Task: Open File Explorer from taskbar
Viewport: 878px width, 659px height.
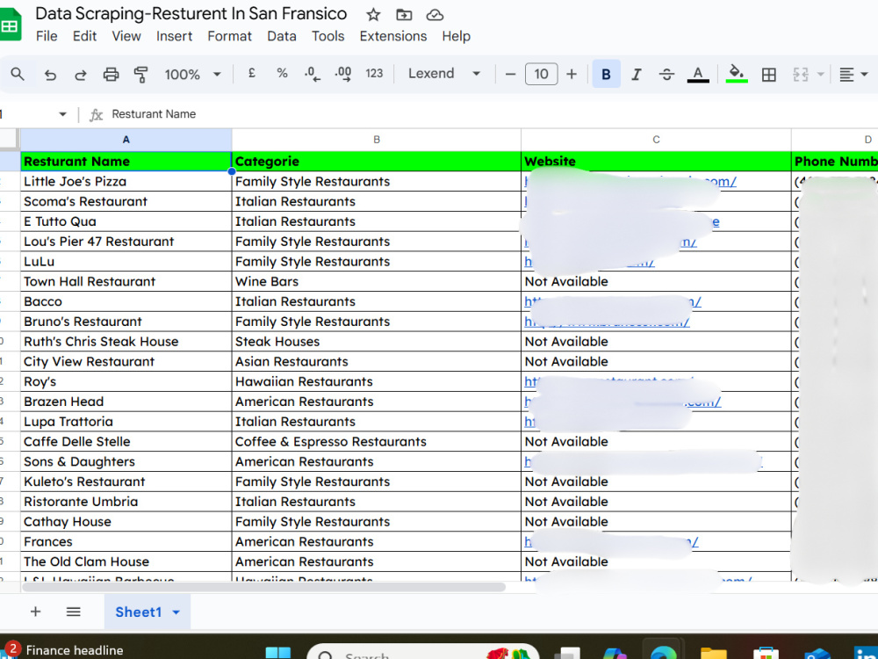Action: (x=713, y=654)
